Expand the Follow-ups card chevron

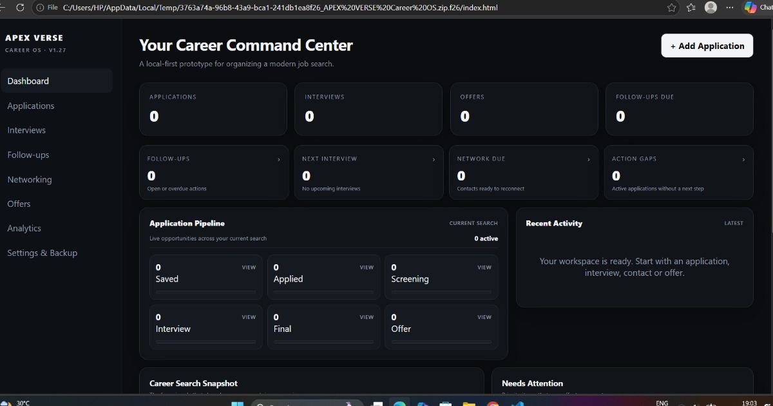(279, 159)
